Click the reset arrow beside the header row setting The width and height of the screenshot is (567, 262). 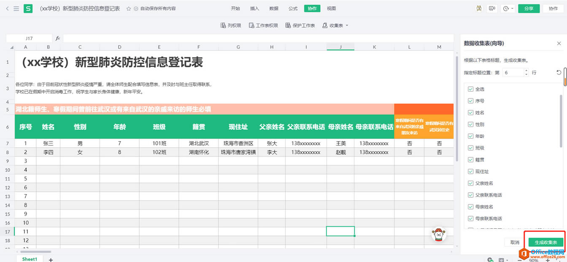pos(559,73)
